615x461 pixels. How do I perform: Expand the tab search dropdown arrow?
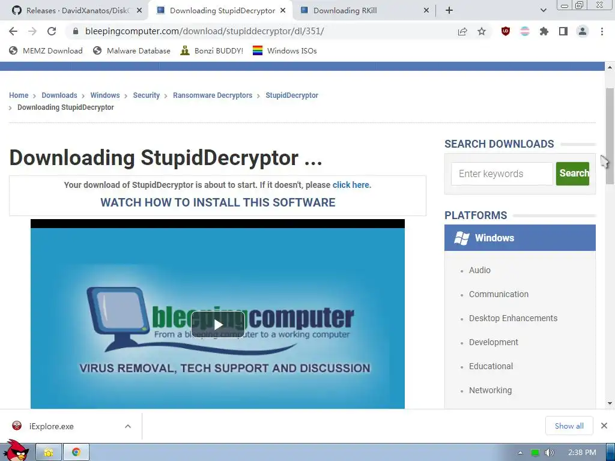click(x=543, y=11)
